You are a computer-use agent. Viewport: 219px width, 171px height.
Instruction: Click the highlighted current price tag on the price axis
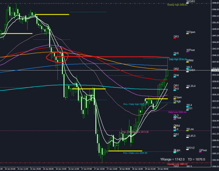215,70
